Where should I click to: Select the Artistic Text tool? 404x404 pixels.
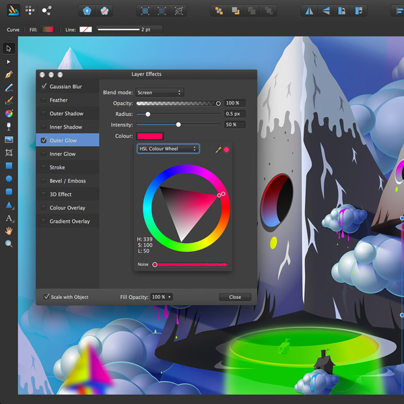pyautogui.click(x=9, y=218)
